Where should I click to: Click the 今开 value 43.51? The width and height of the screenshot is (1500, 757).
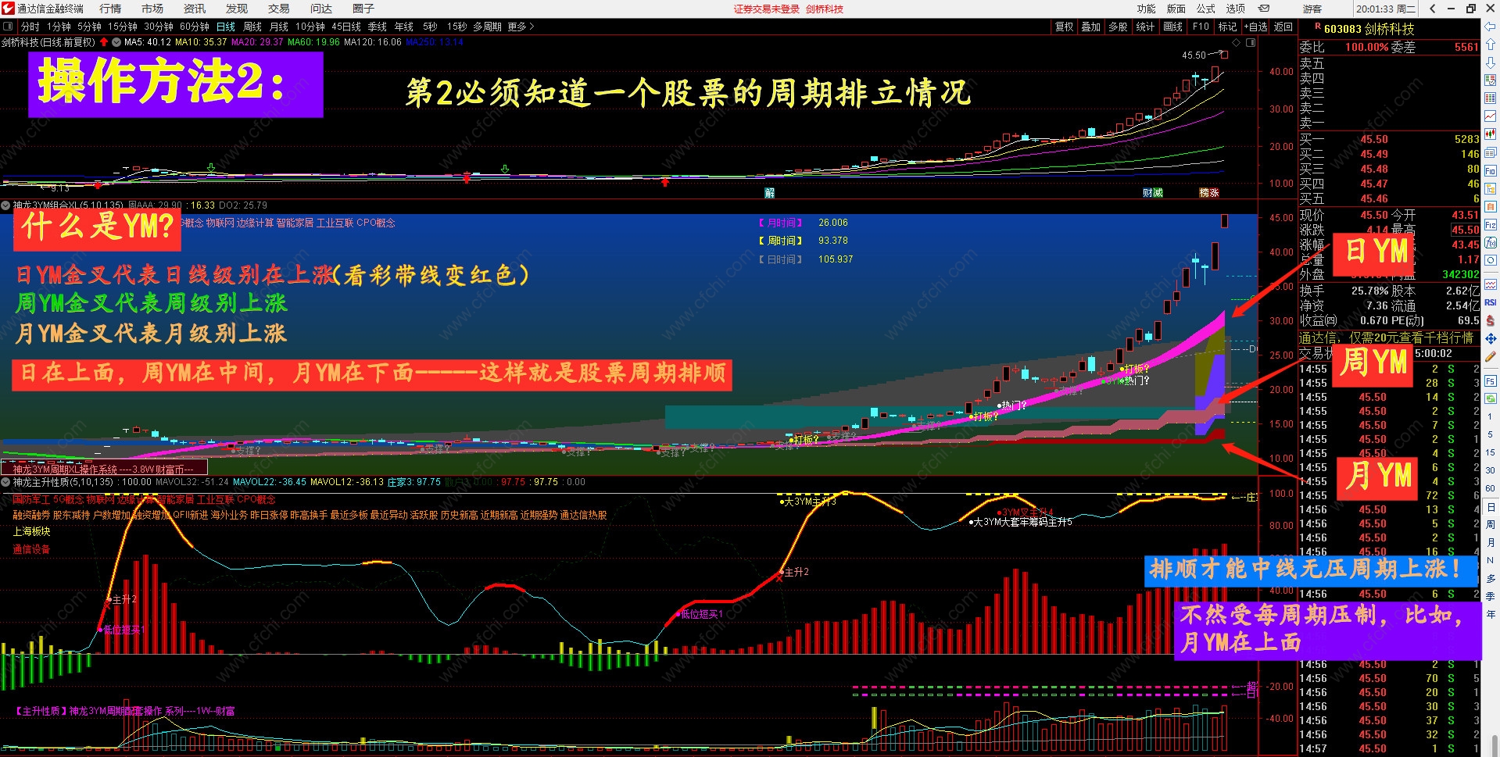point(1465,215)
